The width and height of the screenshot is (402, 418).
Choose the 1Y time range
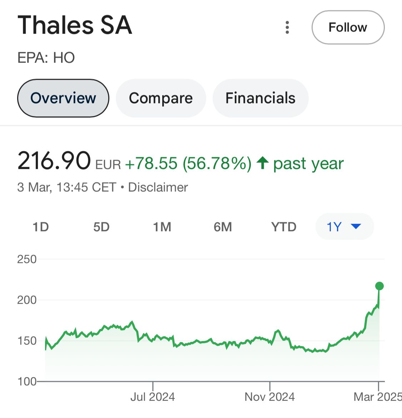[345, 227]
